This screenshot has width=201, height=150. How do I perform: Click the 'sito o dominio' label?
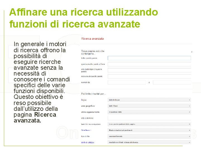click(87, 118)
